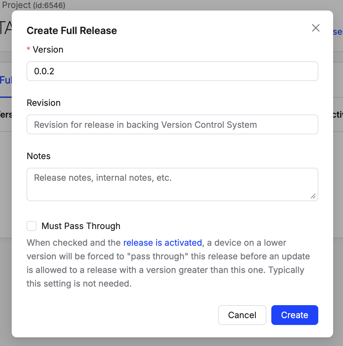Close the Create Full Release dialog
The image size is (343, 346).
pos(315,28)
